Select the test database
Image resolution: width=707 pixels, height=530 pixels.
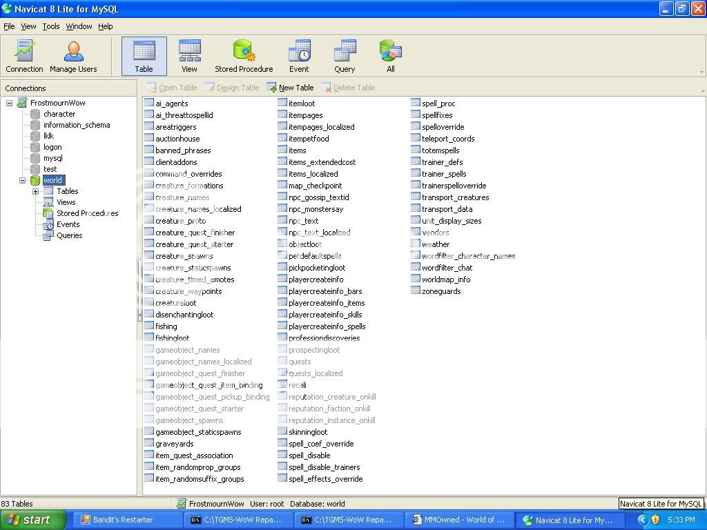pyautogui.click(x=50, y=169)
